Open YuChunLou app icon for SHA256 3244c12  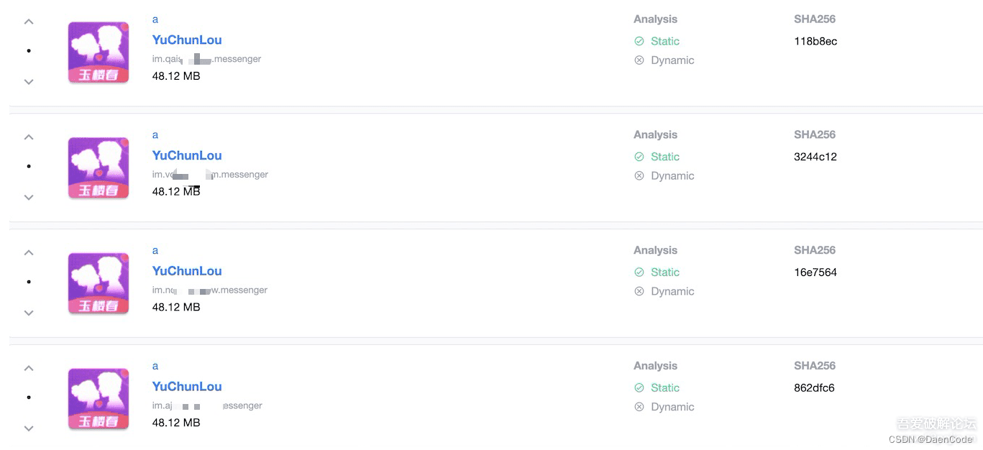[x=99, y=168]
